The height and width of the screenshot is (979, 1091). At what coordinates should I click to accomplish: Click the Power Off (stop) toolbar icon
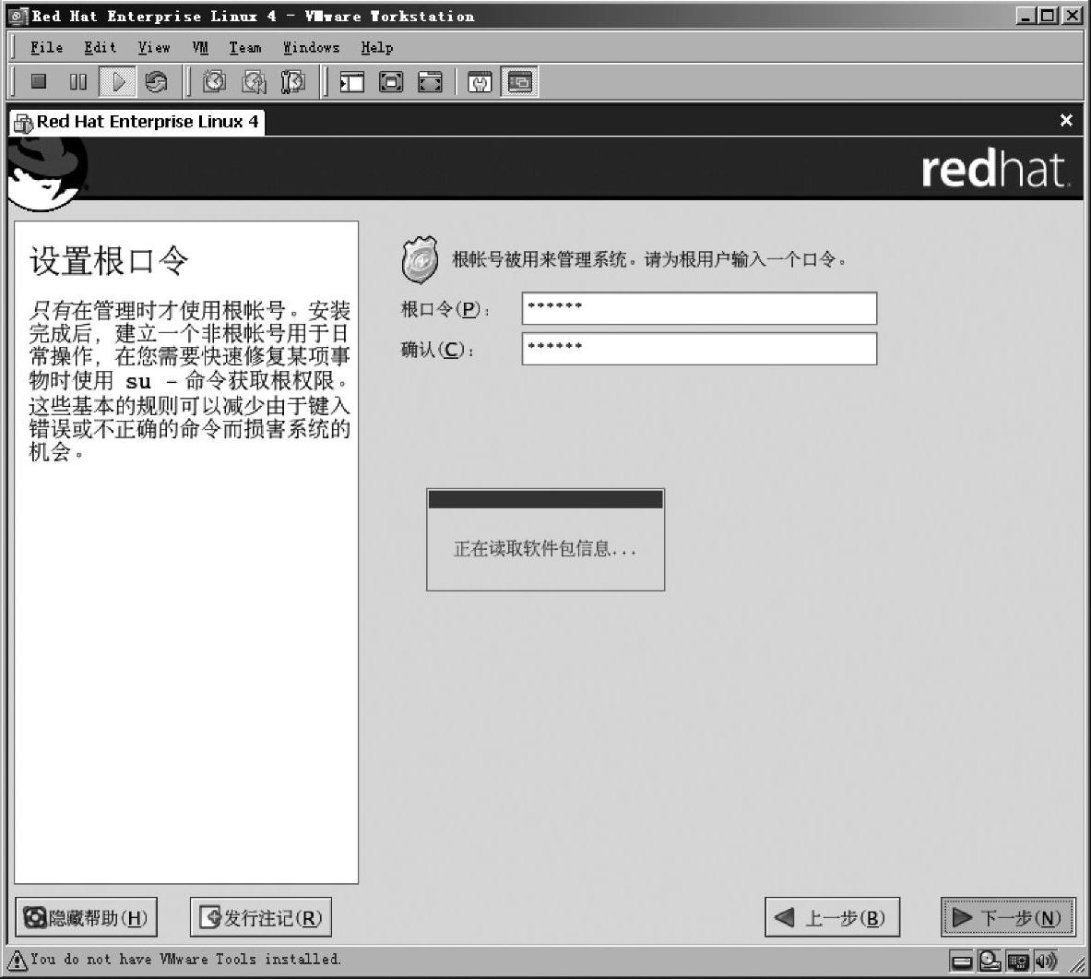tap(39, 82)
